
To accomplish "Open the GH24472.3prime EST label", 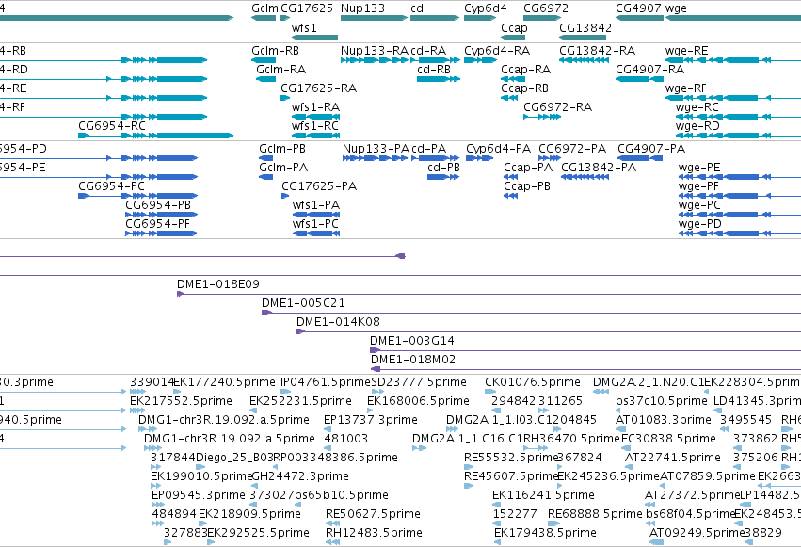I will 300,476.
